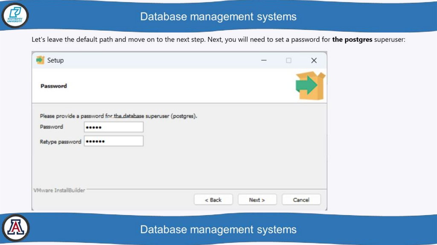Click the installer box with green arrow
The height and width of the screenshot is (245, 437).
point(310,85)
